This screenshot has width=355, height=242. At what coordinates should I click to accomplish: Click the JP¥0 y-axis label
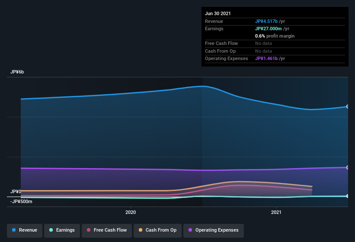click(16, 191)
